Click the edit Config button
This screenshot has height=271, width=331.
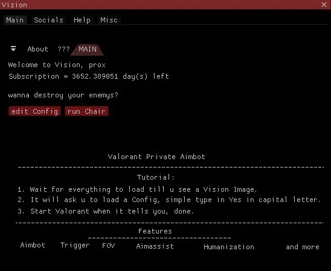(x=35, y=111)
